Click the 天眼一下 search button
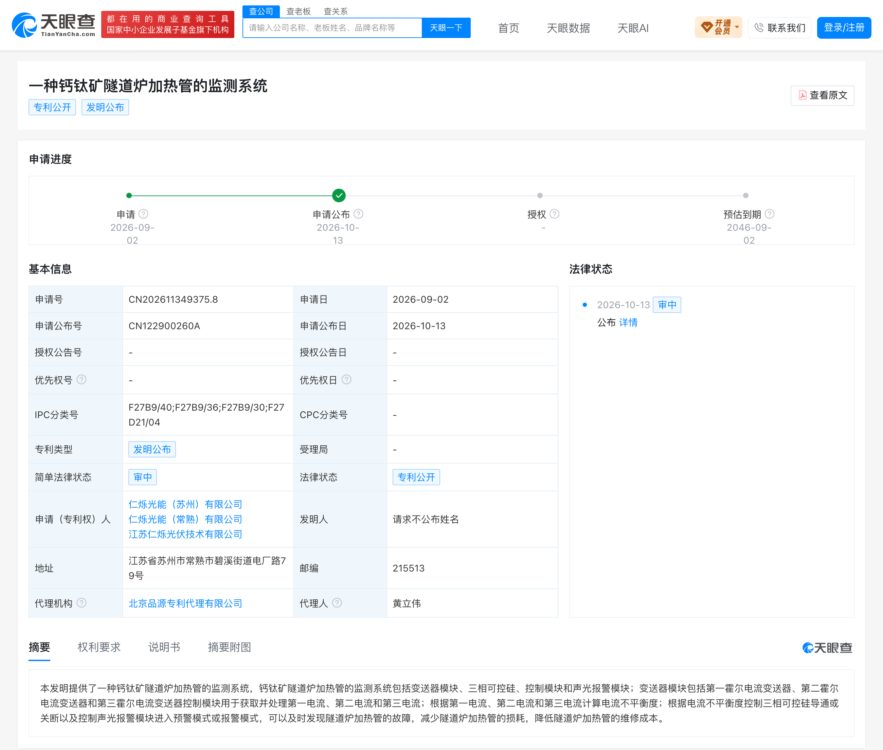The image size is (883, 750). click(446, 27)
